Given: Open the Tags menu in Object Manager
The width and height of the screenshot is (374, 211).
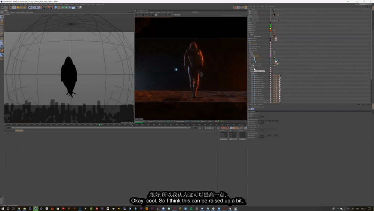Looking at the screenshot, I should (266, 7).
